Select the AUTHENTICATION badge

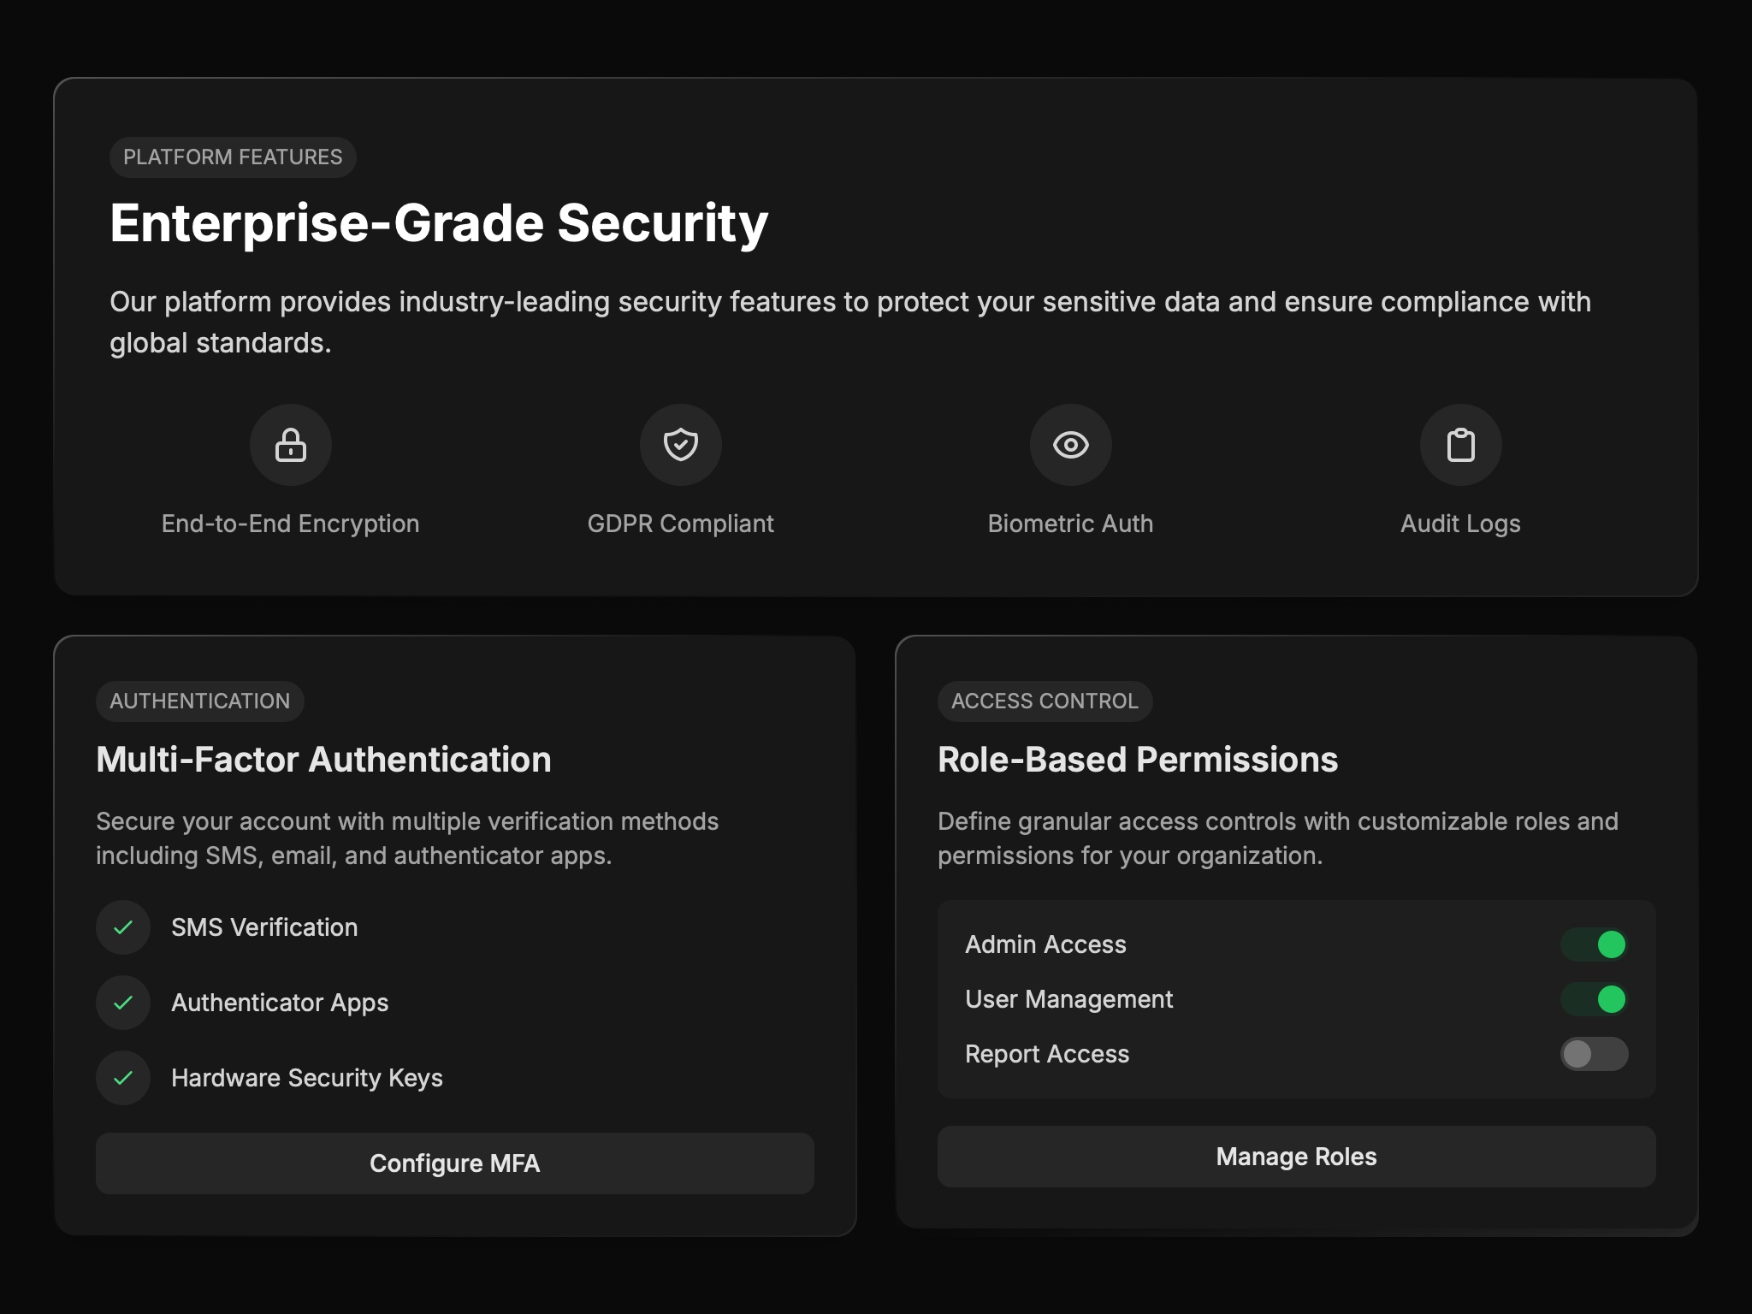tap(199, 701)
